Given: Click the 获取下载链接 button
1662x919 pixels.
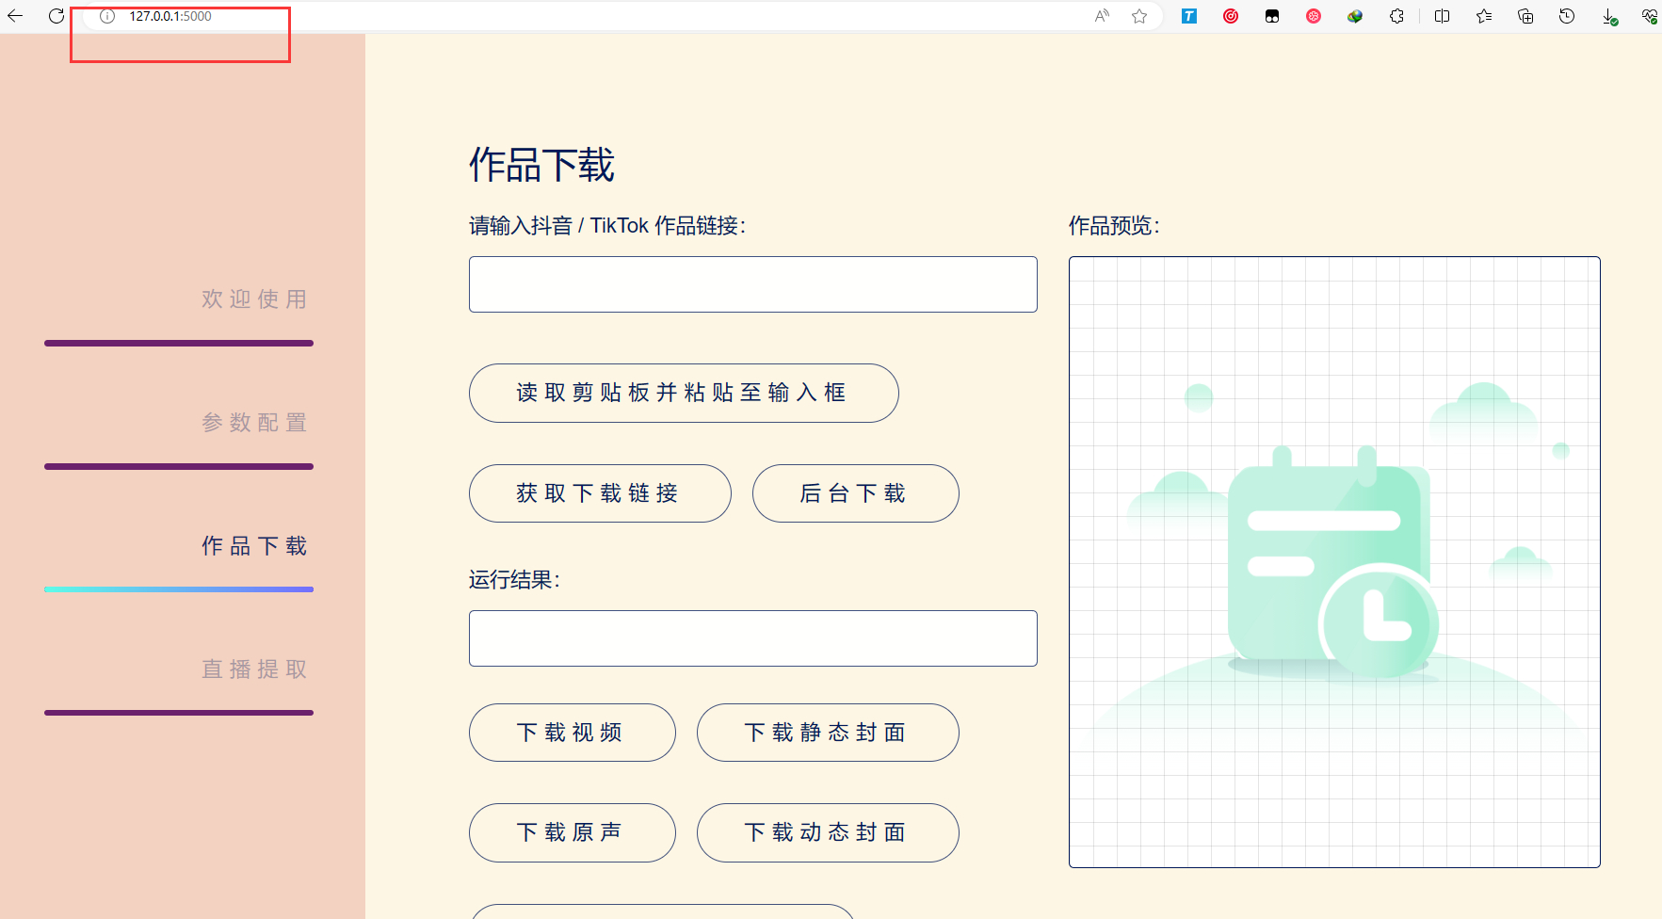Looking at the screenshot, I should (x=600, y=493).
